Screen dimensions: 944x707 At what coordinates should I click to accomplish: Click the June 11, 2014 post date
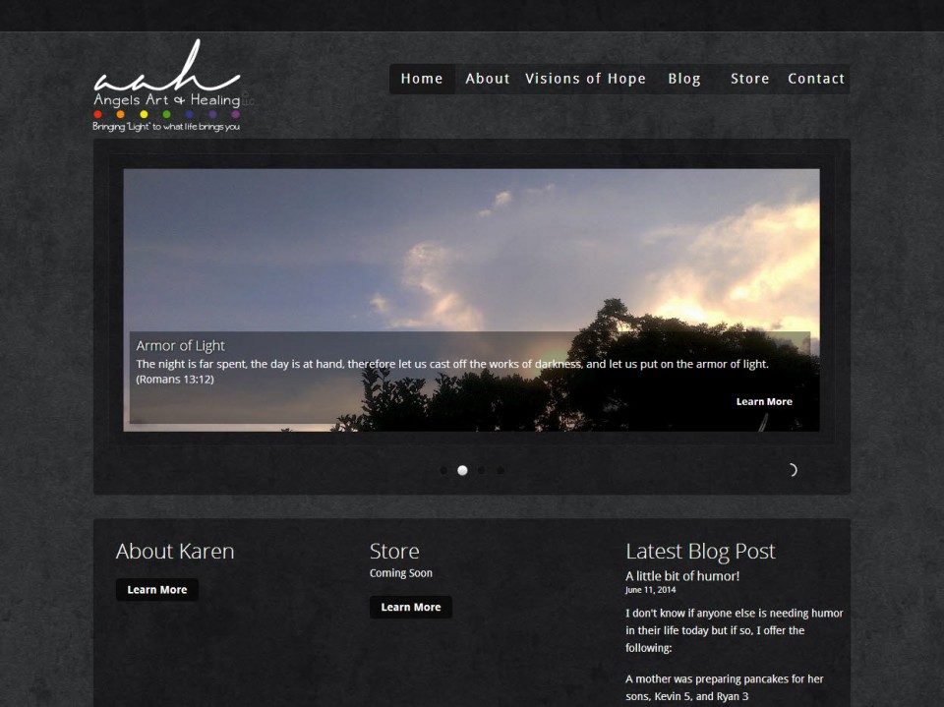pos(650,590)
